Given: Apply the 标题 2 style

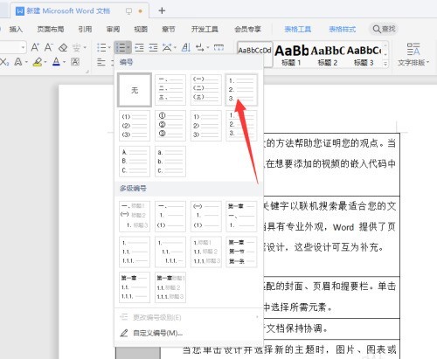Looking at the screenshot, I should tap(328, 55).
